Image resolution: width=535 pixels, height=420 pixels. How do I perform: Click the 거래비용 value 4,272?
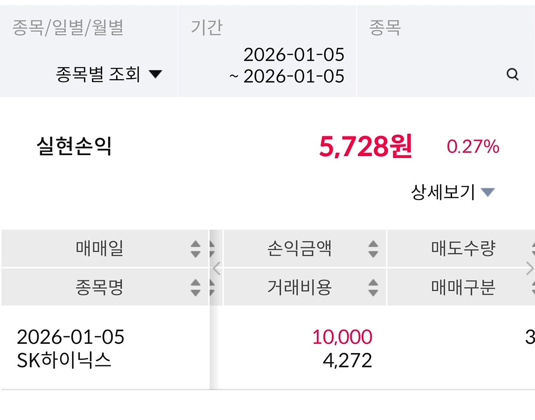(x=347, y=360)
